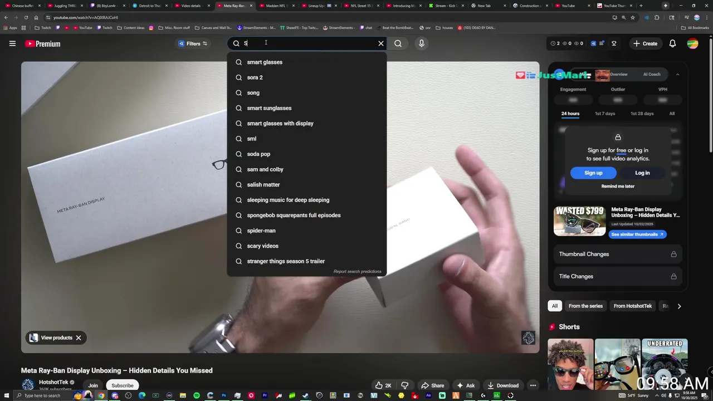
Task: Select the 'salish matter' suggestion
Action: pos(306,185)
